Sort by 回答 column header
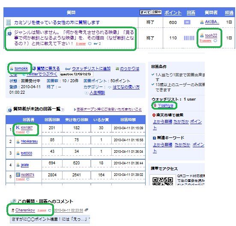Screen dimensions: 236x226 (x=191, y=13)
